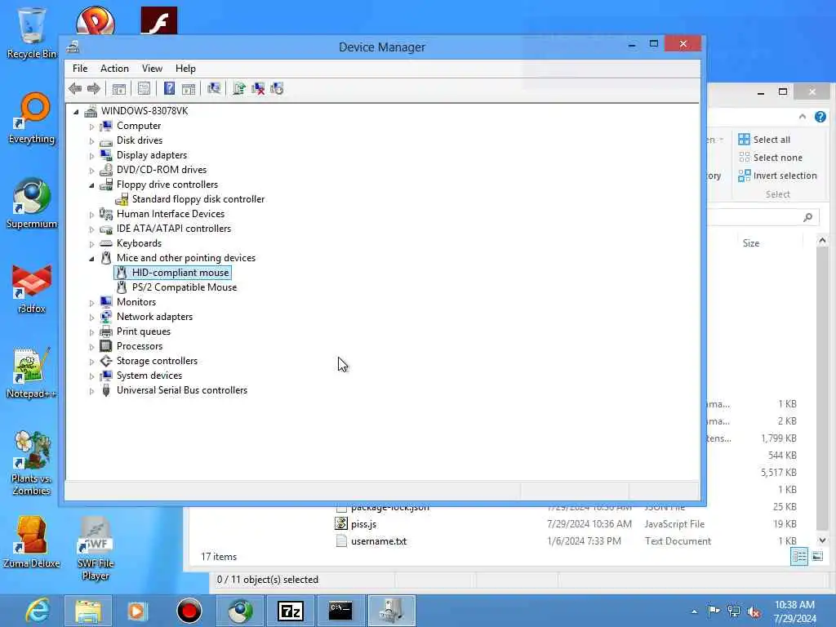
Task: Click 7-Zip taskbar icon
Action: (x=291, y=611)
